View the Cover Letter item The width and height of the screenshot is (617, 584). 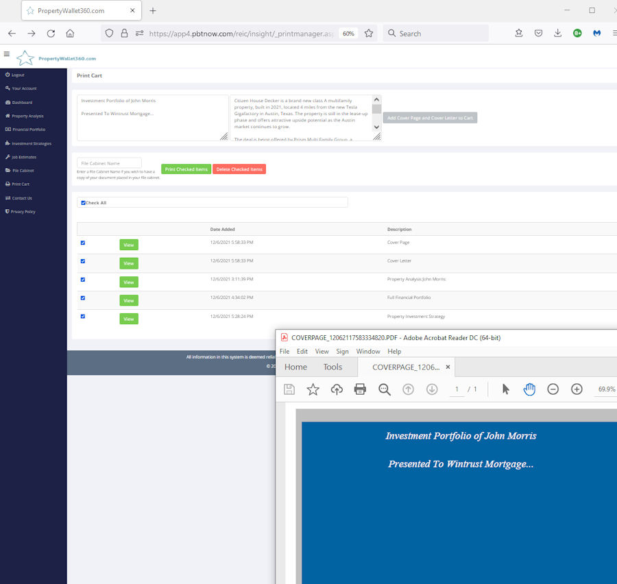pos(129,263)
